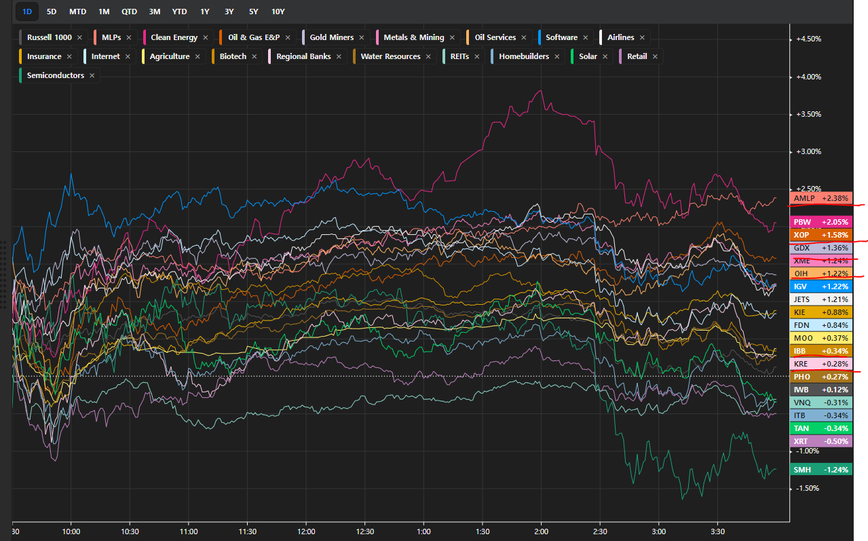
Task: Click the X beside Oil & Gas E&P
Action: (x=288, y=38)
